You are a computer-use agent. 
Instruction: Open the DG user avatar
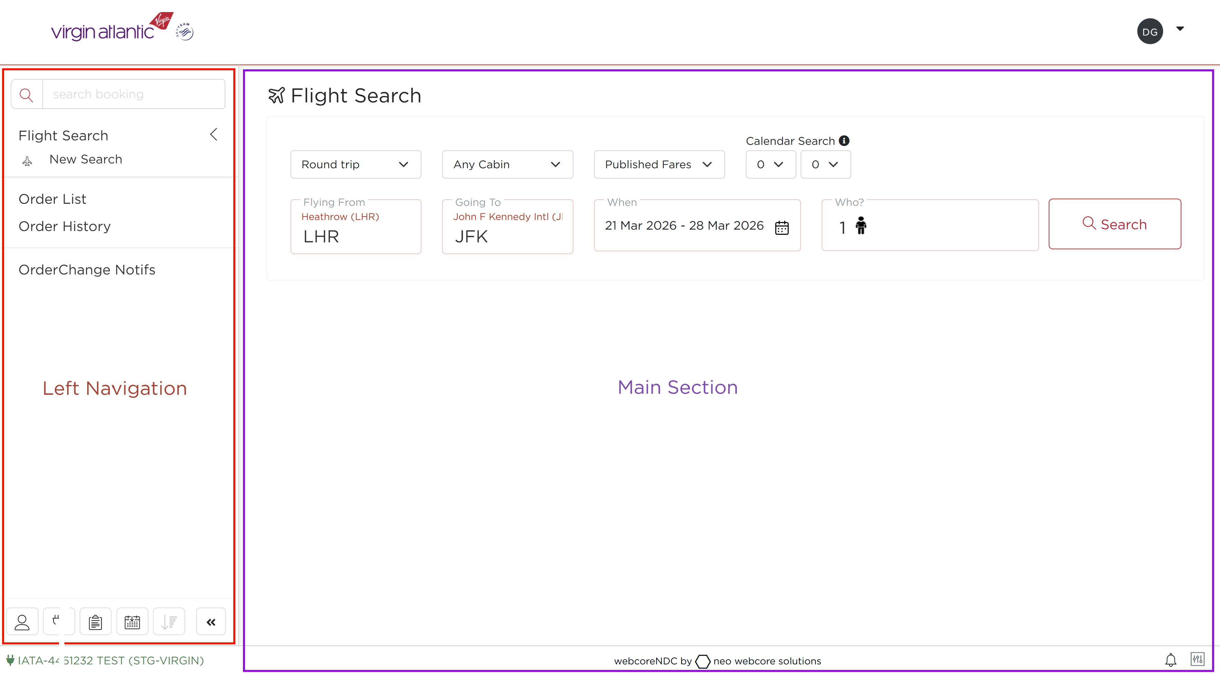coord(1149,31)
